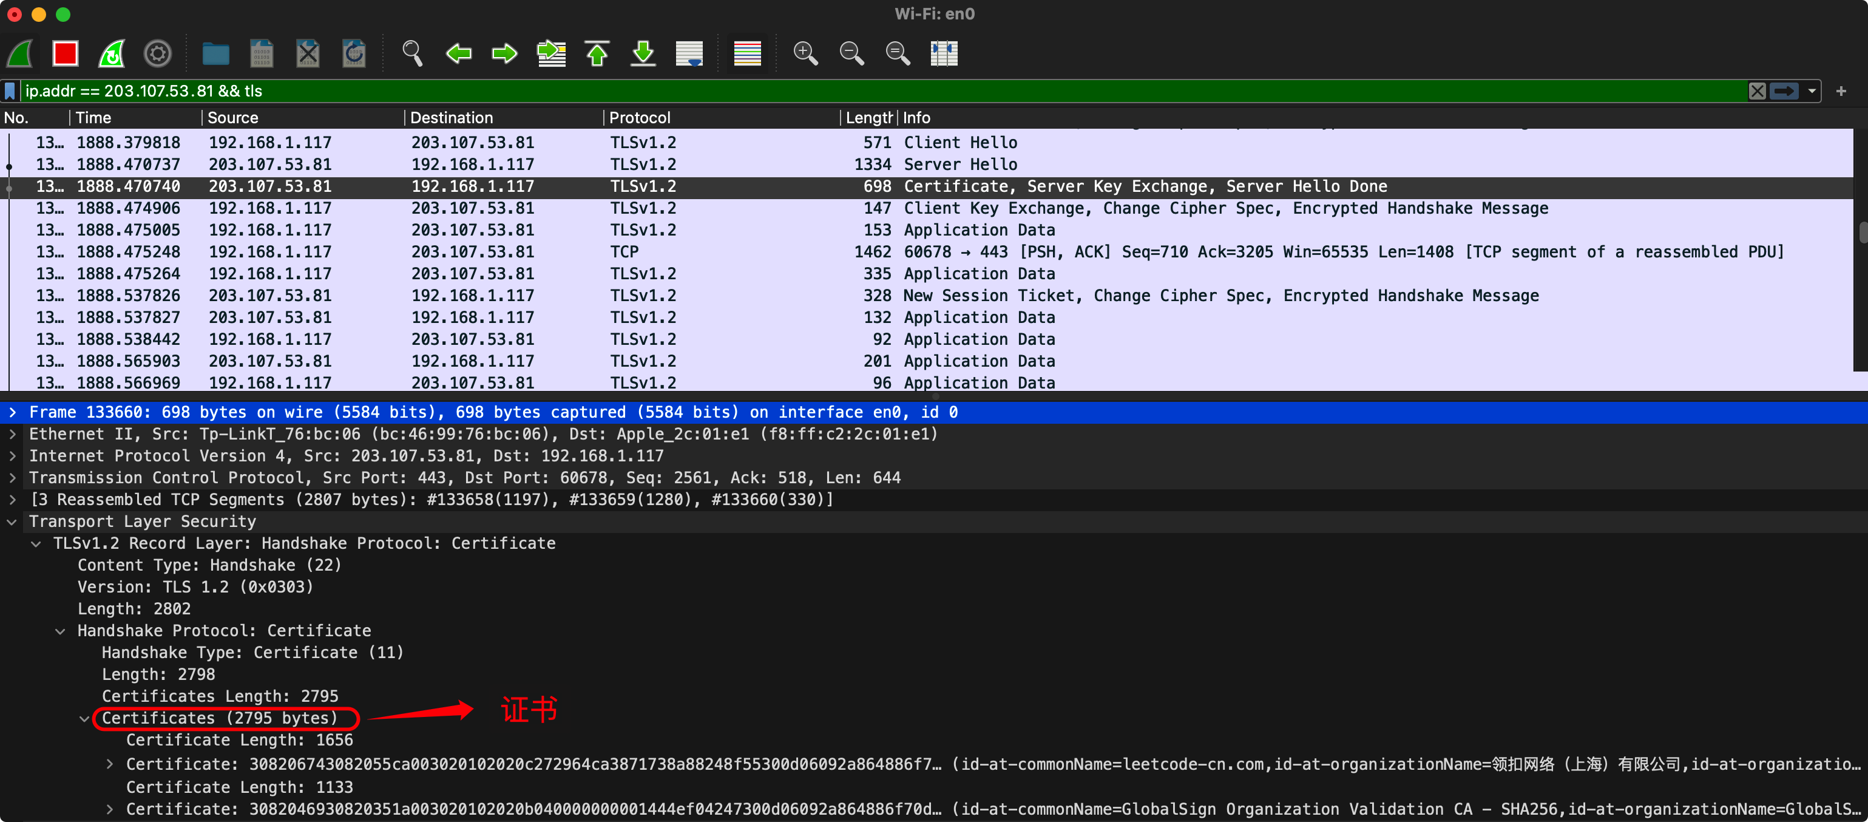Viewport: 1868px width, 822px height.
Task: Open capture options gear icon
Action: [x=157, y=53]
